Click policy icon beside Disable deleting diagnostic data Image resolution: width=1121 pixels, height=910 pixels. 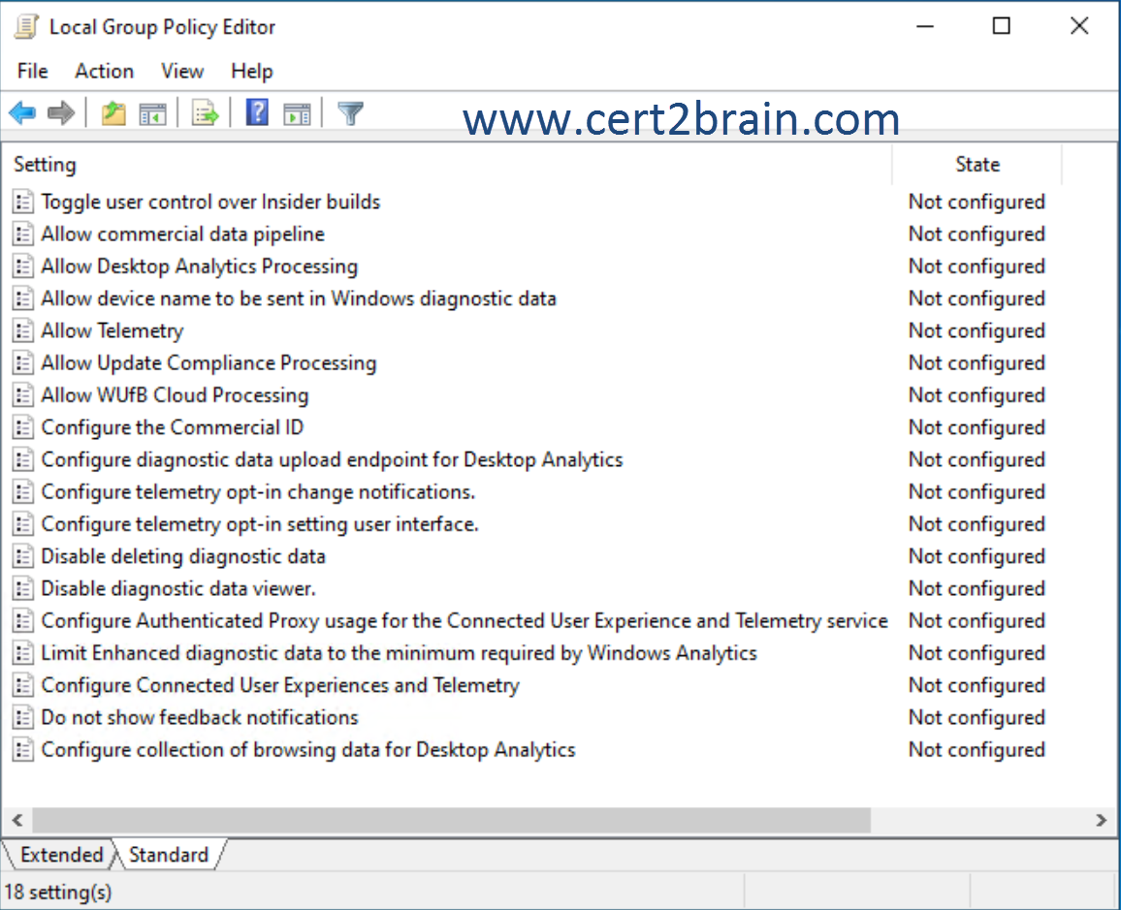click(23, 556)
